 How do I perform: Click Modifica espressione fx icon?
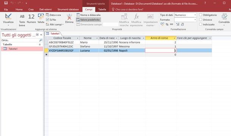[x=136, y=20]
